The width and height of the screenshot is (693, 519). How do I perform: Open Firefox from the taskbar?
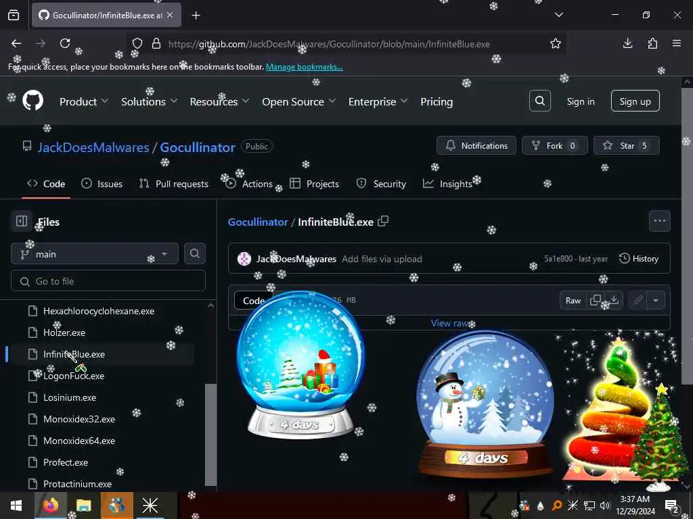51,505
